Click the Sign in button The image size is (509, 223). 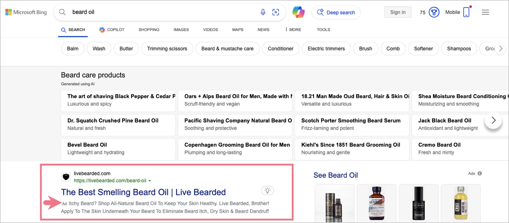click(398, 12)
